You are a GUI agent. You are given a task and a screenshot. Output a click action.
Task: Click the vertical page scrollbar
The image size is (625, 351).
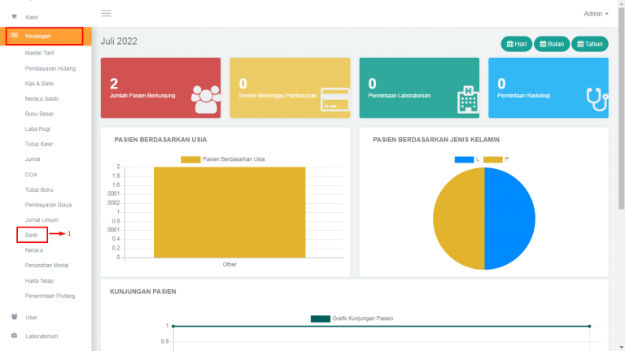(622, 107)
